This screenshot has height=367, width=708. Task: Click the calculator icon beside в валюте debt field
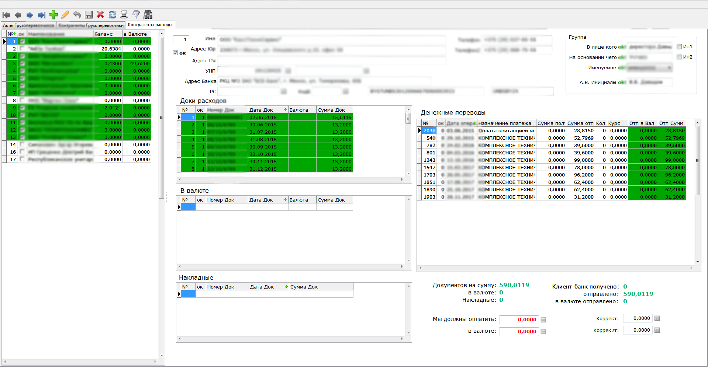coord(543,332)
